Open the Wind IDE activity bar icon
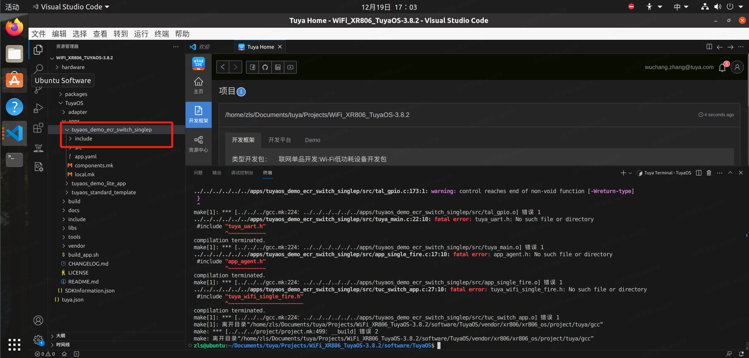749x358 pixels. pos(38,147)
